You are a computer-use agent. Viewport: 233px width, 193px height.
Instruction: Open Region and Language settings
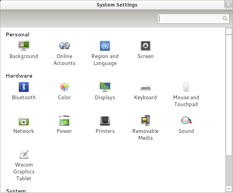click(105, 53)
